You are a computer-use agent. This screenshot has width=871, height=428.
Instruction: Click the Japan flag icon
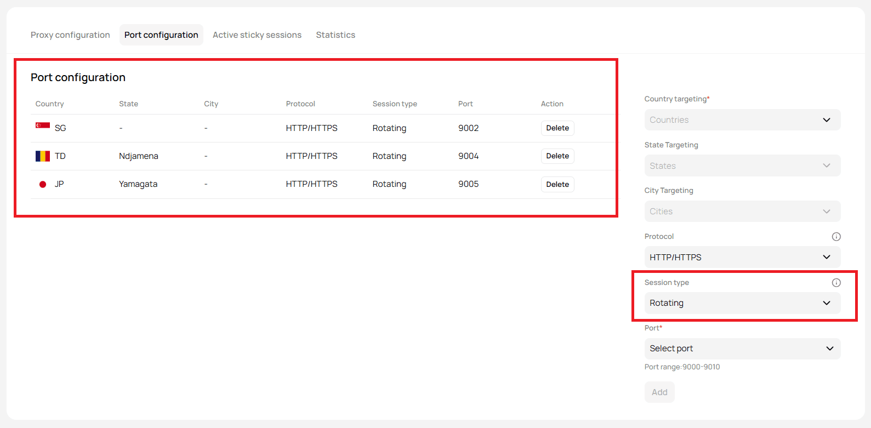pos(43,184)
